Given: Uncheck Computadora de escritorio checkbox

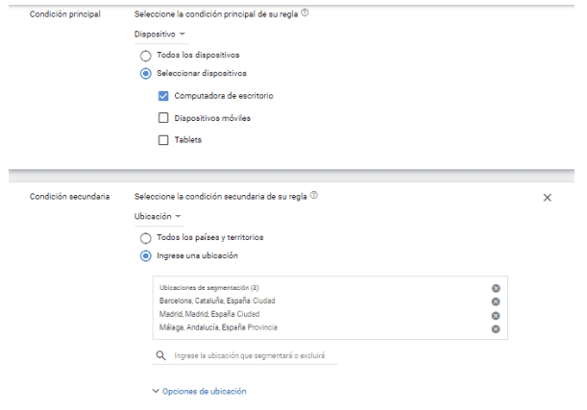Looking at the screenshot, I should tap(163, 95).
